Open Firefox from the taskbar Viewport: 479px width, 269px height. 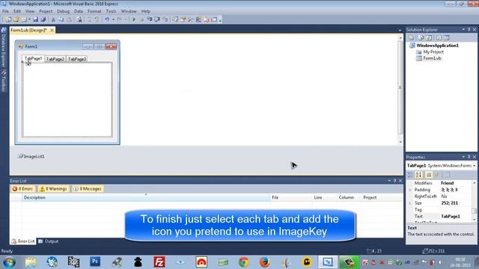[264, 262]
